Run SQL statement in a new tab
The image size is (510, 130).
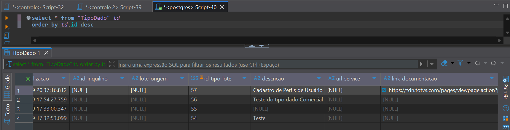7,27
